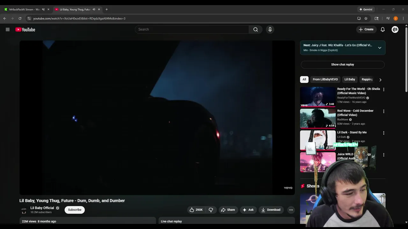This screenshot has width=408, height=229.
Task: Open the media controls icon in toolbar
Action: point(388,18)
